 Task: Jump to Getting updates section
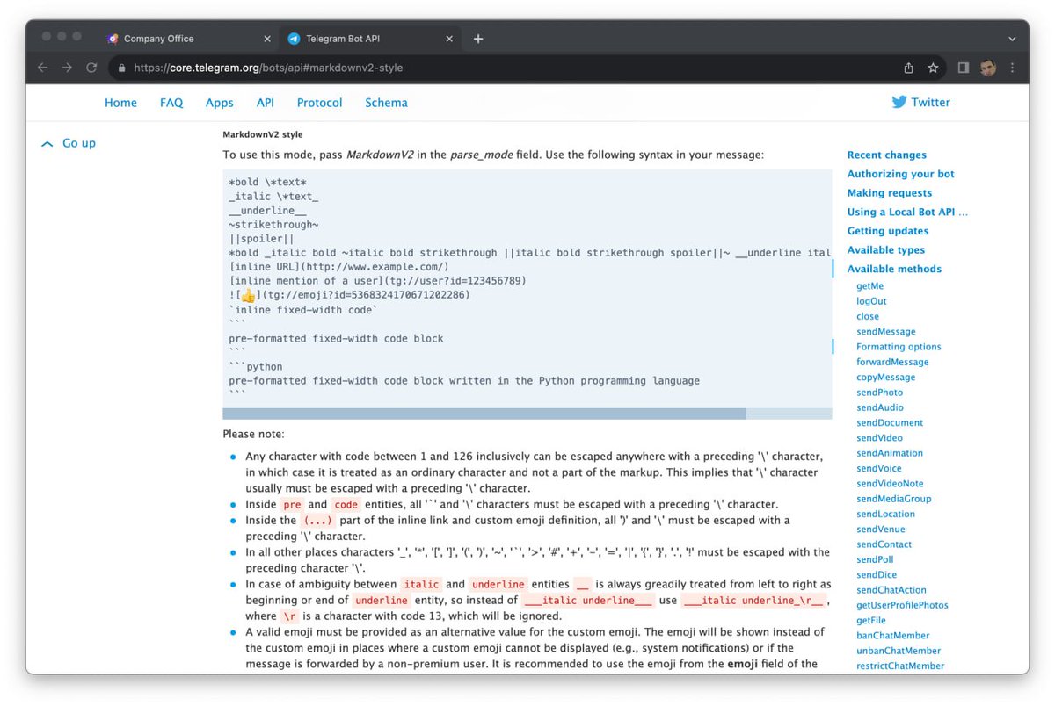(x=888, y=231)
